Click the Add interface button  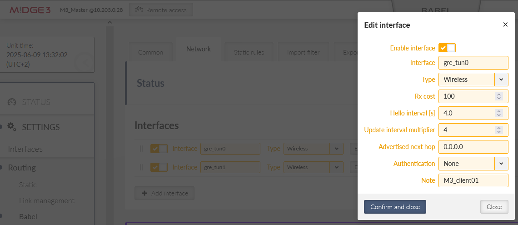click(164, 193)
